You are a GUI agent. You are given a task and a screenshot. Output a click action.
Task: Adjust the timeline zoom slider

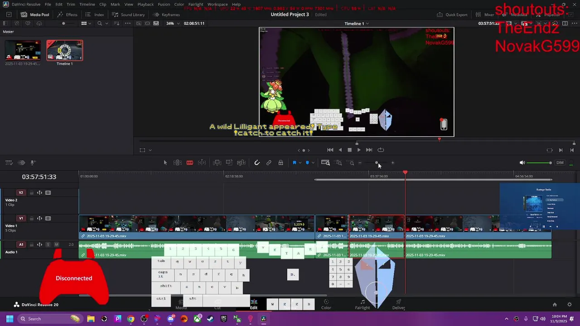click(377, 163)
